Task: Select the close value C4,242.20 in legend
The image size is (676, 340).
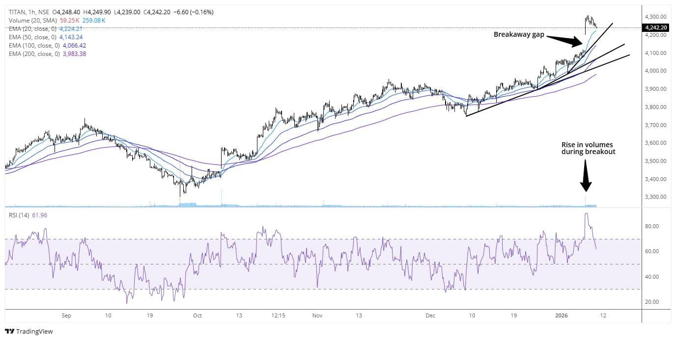Action: pyautogui.click(x=158, y=12)
